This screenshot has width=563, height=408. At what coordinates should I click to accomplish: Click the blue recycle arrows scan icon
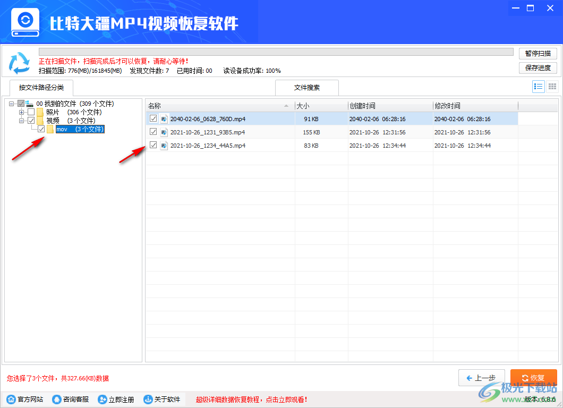point(20,63)
